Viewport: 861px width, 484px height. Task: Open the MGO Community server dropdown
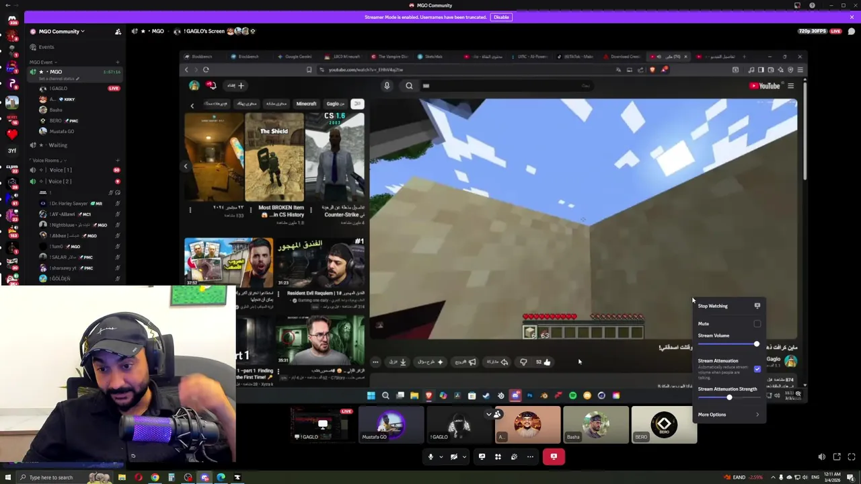point(61,31)
